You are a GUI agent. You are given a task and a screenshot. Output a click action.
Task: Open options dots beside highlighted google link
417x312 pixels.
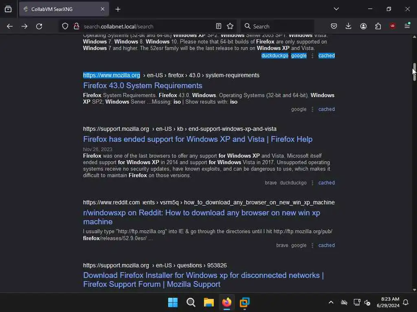(x=312, y=56)
